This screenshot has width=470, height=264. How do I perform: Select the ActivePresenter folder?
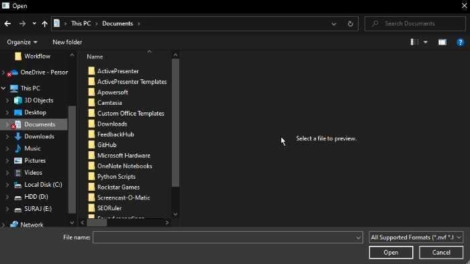117,71
